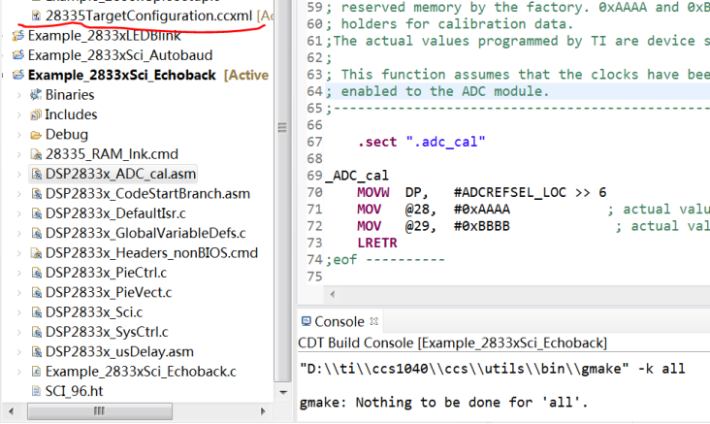Screen dimensions: 710x424
Task: Select SCI_96.ht in the tree
Action: coord(75,391)
